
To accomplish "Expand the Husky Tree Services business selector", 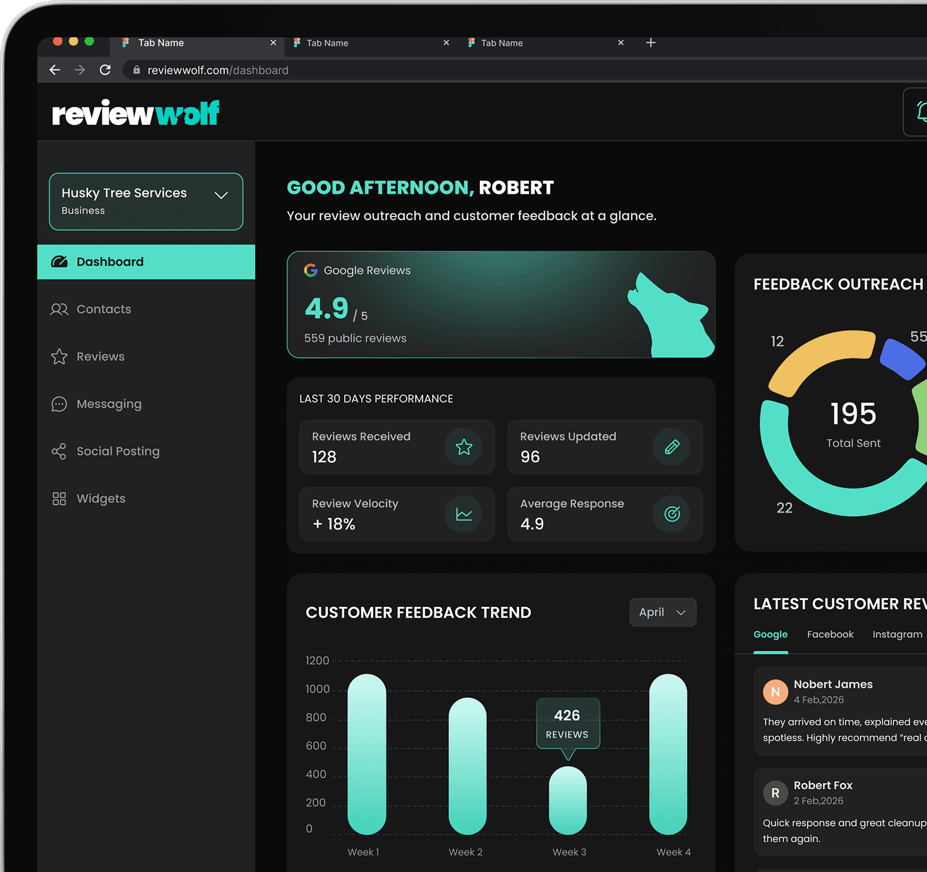I will (146, 201).
